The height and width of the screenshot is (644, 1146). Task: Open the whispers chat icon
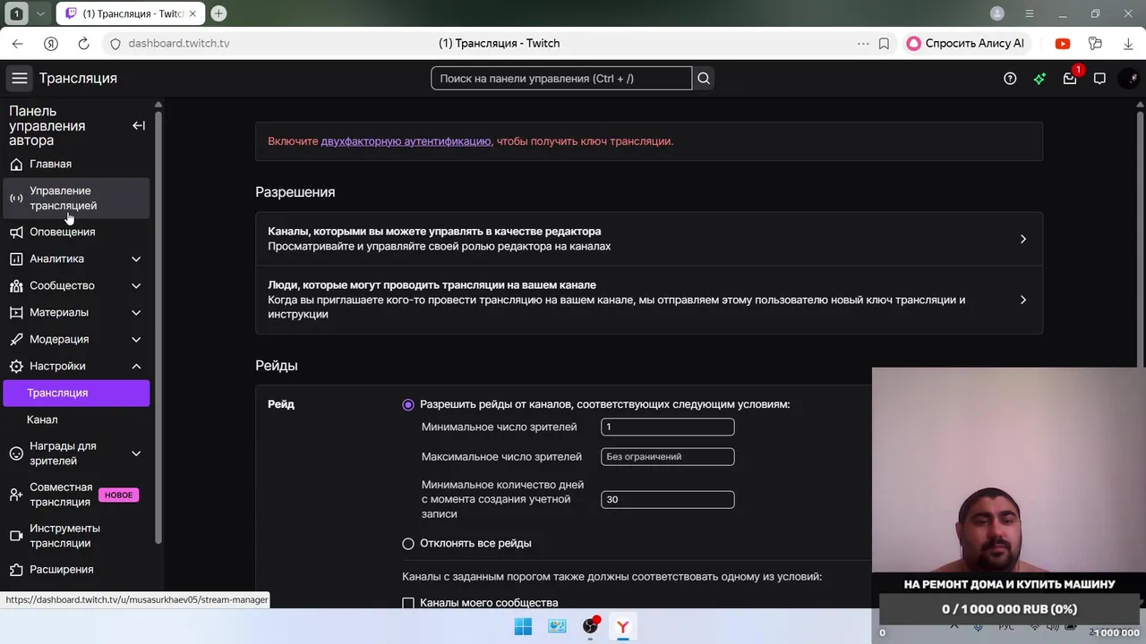pyautogui.click(x=1099, y=79)
